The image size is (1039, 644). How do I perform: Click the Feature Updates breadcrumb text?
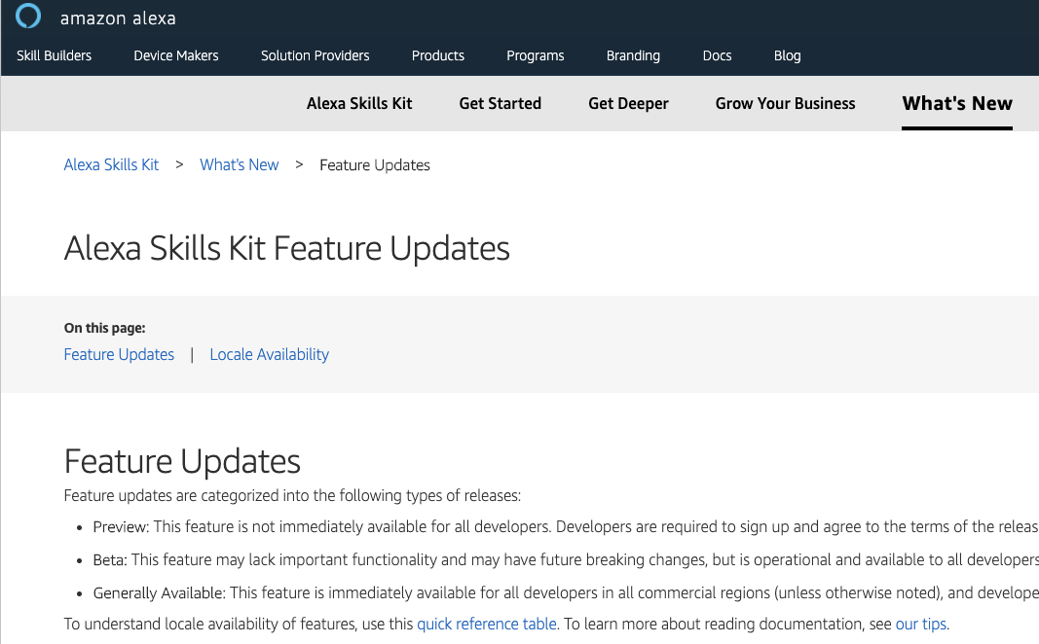[374, 164]
